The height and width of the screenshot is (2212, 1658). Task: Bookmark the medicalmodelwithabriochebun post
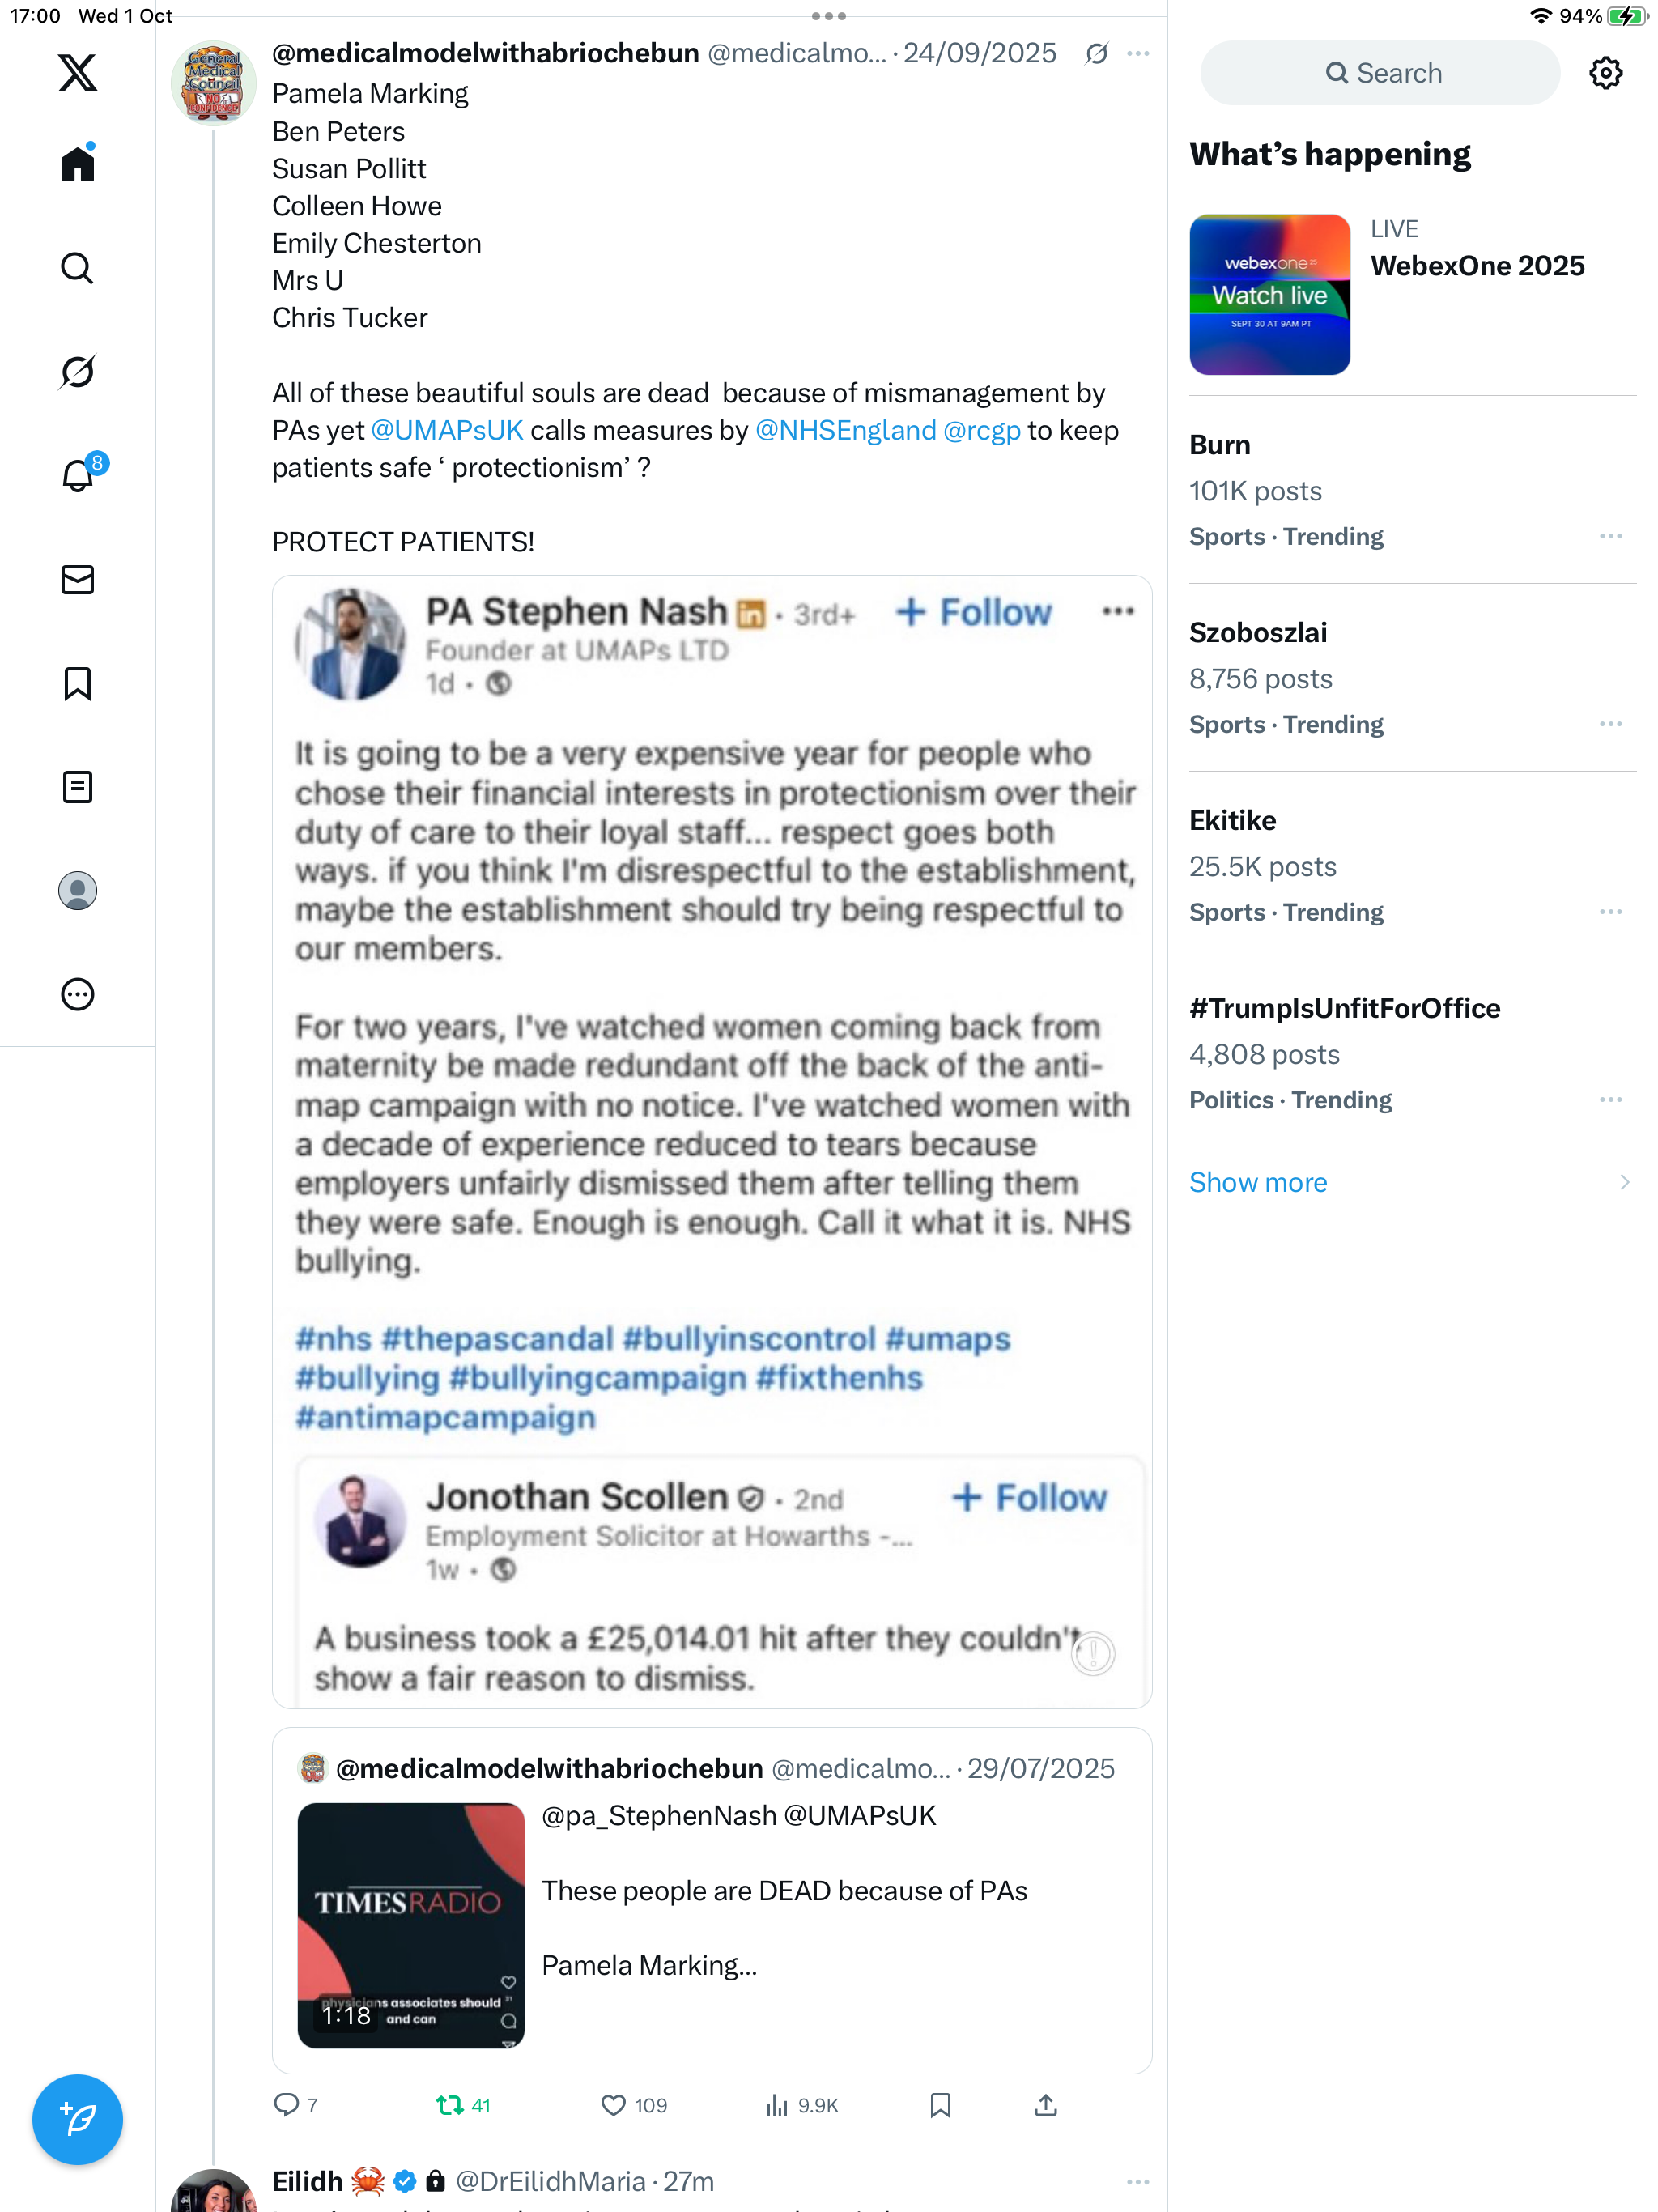click(940, 2105)
